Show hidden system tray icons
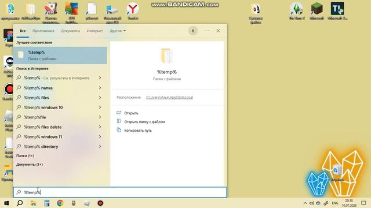371x208 pixels. click(305, 203)
